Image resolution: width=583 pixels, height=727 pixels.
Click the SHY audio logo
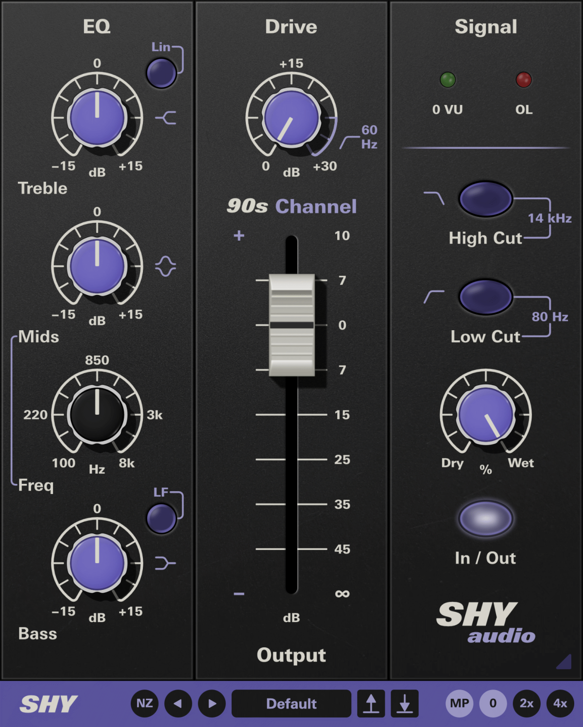click(x=486, y=623)
